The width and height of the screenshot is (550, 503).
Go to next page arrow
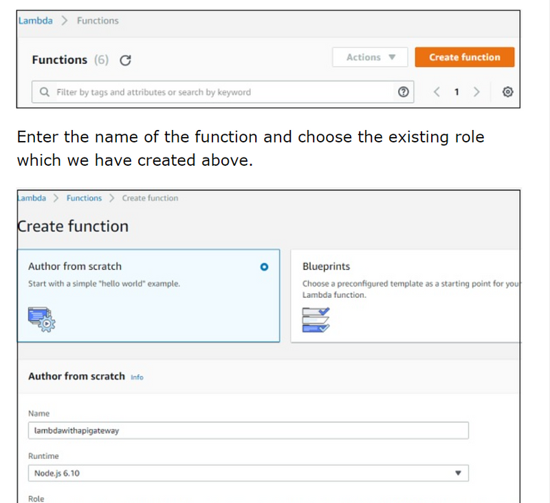pyautogui.click(x=476, y=92)
